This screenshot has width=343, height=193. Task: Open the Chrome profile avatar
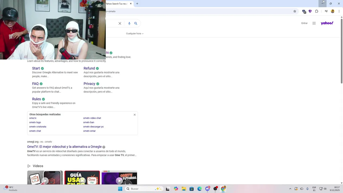coord(333,11)
